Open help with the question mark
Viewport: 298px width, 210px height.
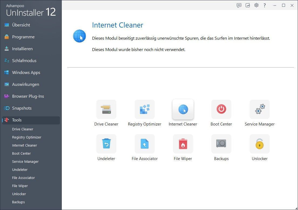[x=265, y=5]
